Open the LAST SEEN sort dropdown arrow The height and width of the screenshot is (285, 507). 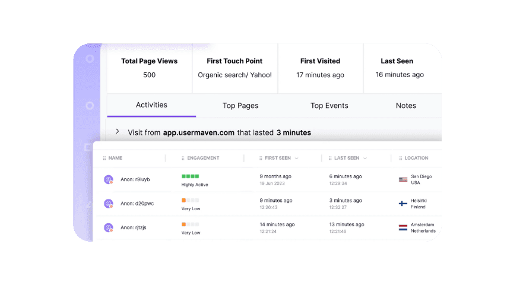click(x=365, y=159)
